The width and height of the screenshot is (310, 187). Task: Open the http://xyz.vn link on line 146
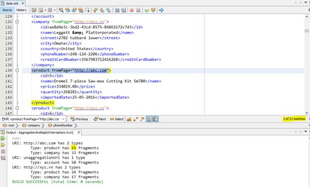tap(89, 108)
